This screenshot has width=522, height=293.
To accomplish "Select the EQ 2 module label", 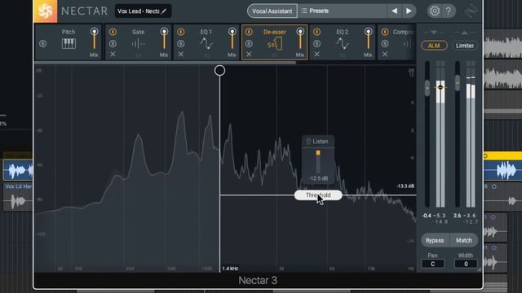I will click(x=343, y=32).
